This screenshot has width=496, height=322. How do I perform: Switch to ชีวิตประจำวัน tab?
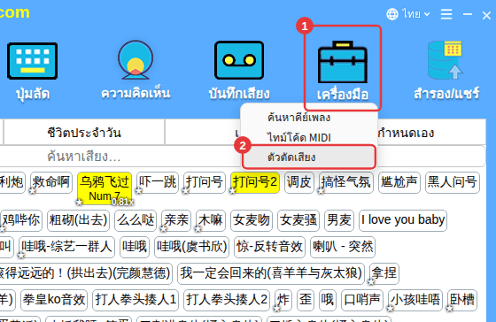[x=84, y=133]
